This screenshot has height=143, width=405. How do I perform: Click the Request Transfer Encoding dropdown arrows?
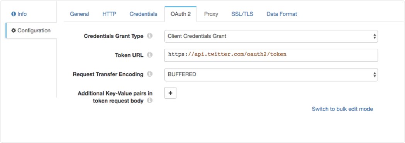(374, 74)
